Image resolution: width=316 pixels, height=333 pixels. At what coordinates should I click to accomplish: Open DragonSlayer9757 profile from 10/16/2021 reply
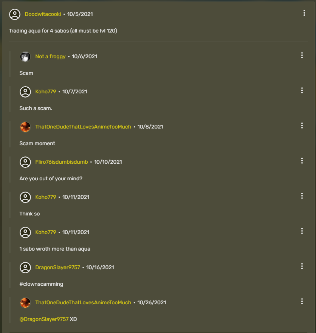[x=57, y=268]
